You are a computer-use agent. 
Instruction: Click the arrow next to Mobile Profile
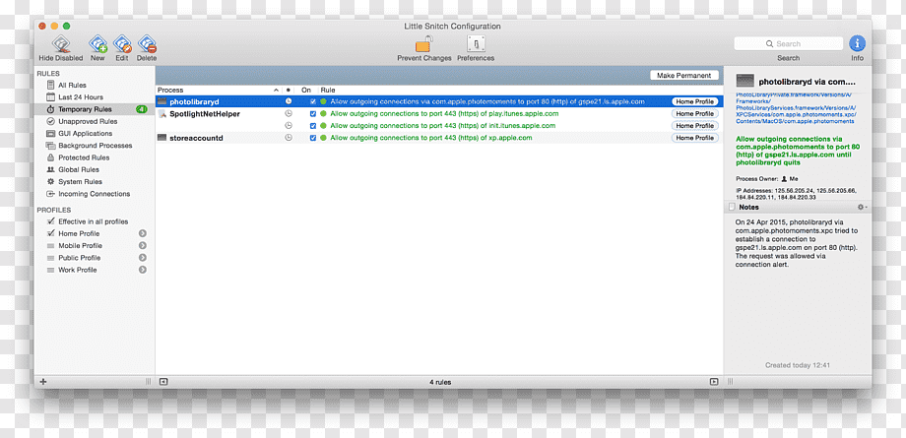pos(142,246)
